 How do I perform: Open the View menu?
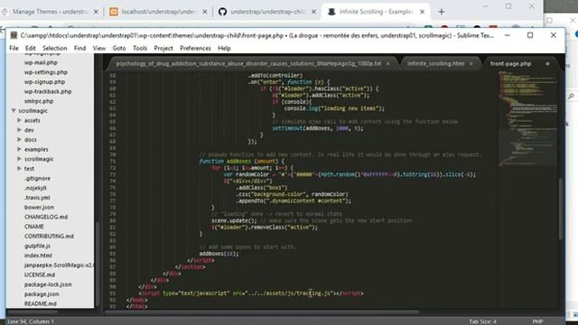pos(98,48)
